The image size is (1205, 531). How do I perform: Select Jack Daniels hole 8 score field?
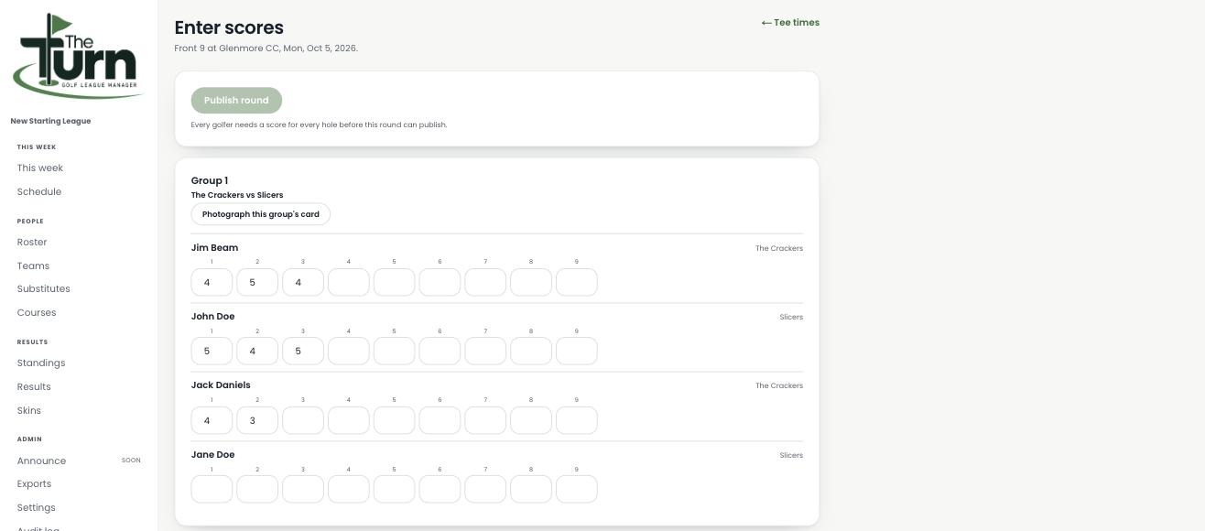pyautogui.click(x=531, y=420)
